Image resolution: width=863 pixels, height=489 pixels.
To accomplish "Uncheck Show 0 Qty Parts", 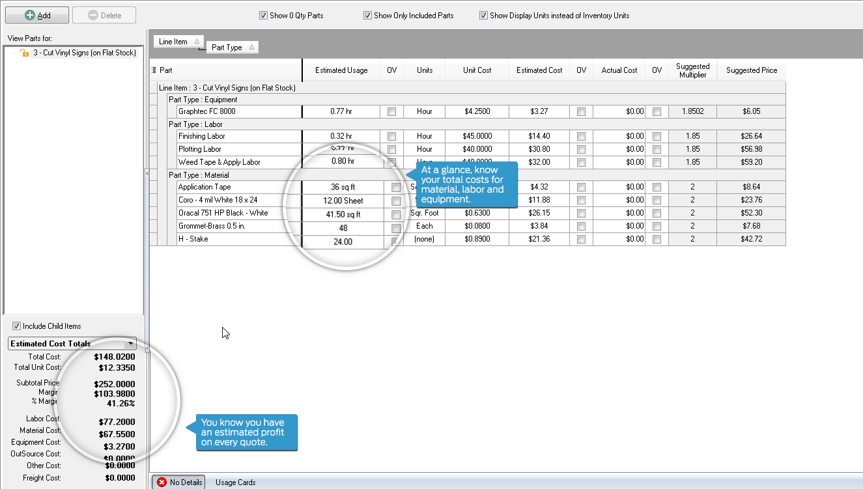I will click(x=263, y=16).
